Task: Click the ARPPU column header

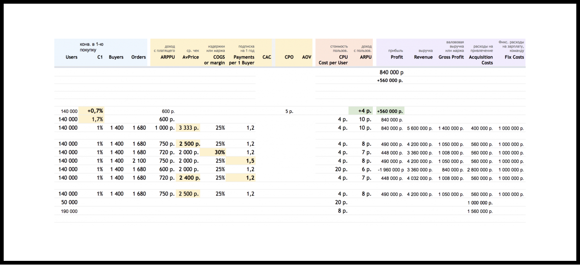Action: pyautogui.click(x=167, y=58)
